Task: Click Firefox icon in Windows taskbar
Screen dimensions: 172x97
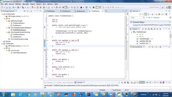Action: pyautogui.click(x=73, y=95)
